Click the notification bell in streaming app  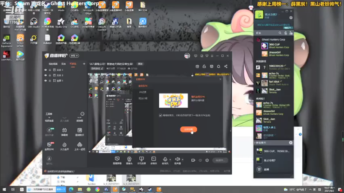click(x=218, y=66)
